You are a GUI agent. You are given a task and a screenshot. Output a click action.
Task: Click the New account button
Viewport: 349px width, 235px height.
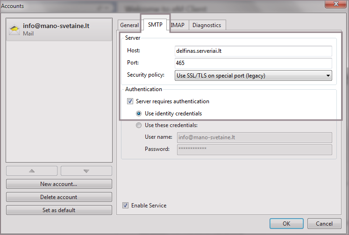click(59, 184)
